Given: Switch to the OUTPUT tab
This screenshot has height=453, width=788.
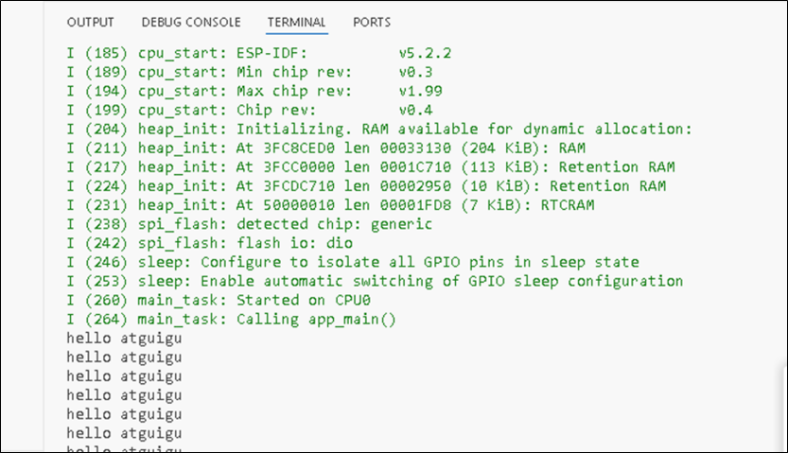Looking at the screenshot, I should (91, 22).
